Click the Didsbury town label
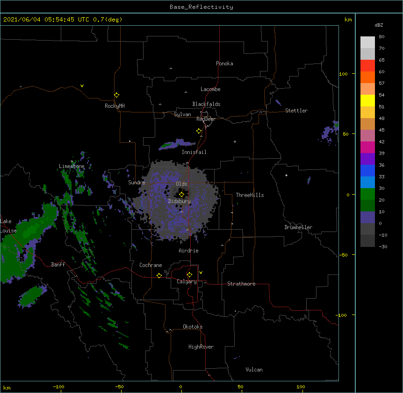Viewport: 403px width, 393px height. point(180,201)
